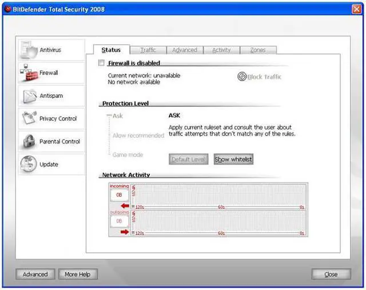The image size is (366, 290).
Task: Switch to the Traffic tab
Action: point(148,50)
